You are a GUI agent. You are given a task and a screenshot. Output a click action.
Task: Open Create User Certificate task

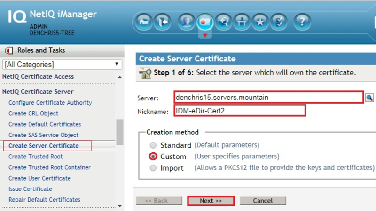(39, 178)
